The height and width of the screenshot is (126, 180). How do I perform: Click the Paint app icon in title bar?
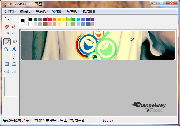point(5,4)
